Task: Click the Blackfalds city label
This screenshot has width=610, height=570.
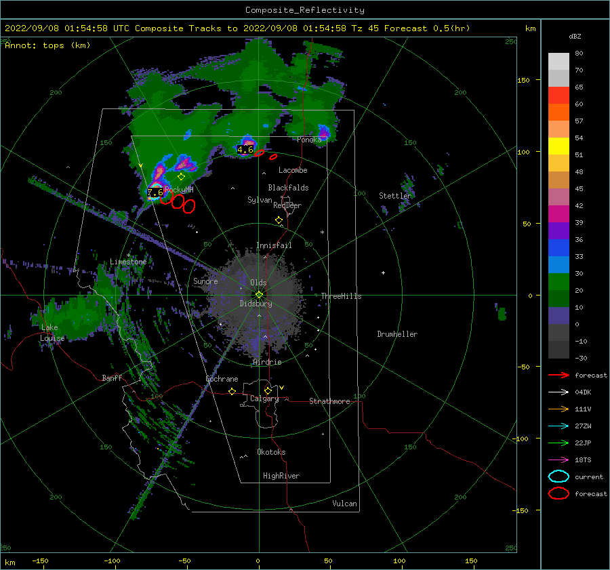Action: point(288,188)
